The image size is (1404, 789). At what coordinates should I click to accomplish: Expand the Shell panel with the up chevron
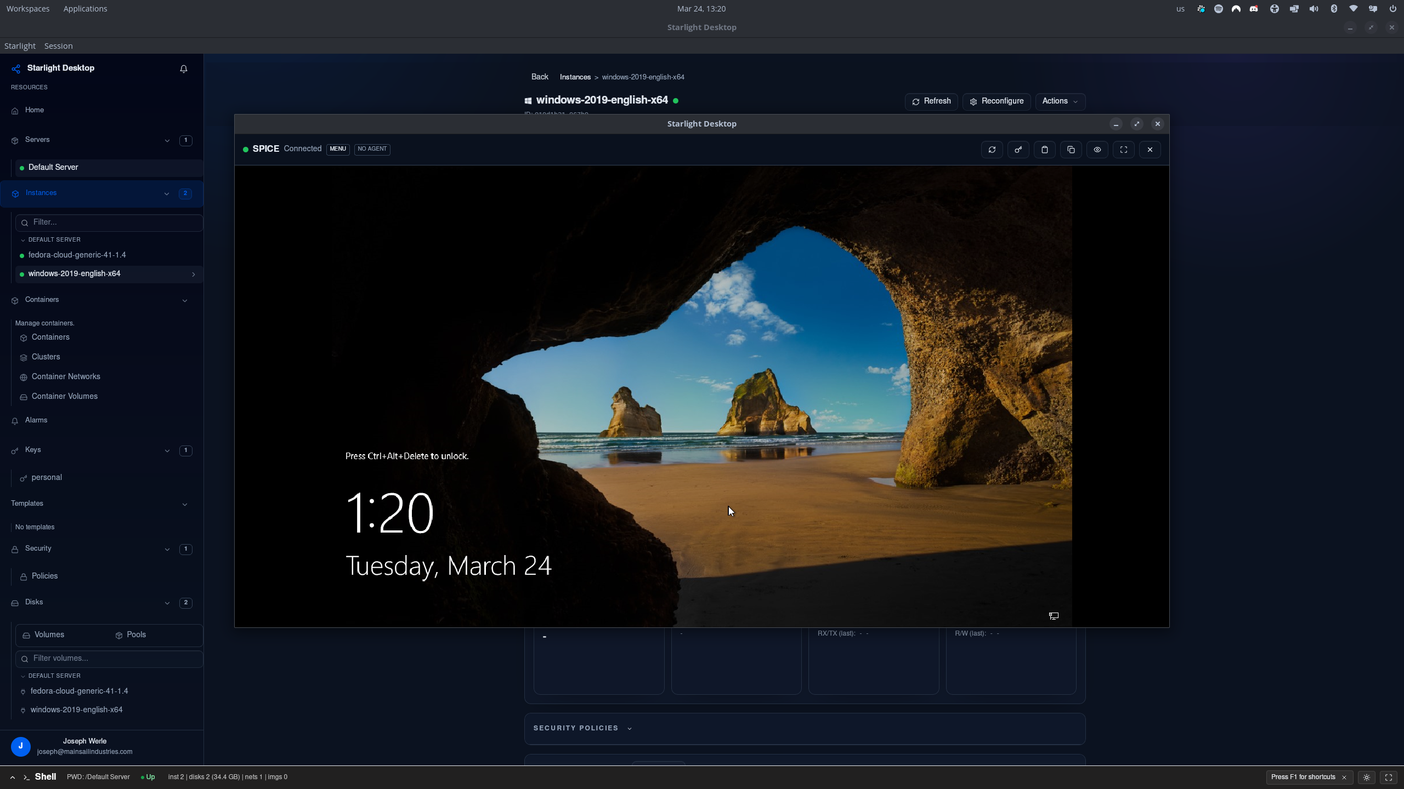(x=12, y=777)
